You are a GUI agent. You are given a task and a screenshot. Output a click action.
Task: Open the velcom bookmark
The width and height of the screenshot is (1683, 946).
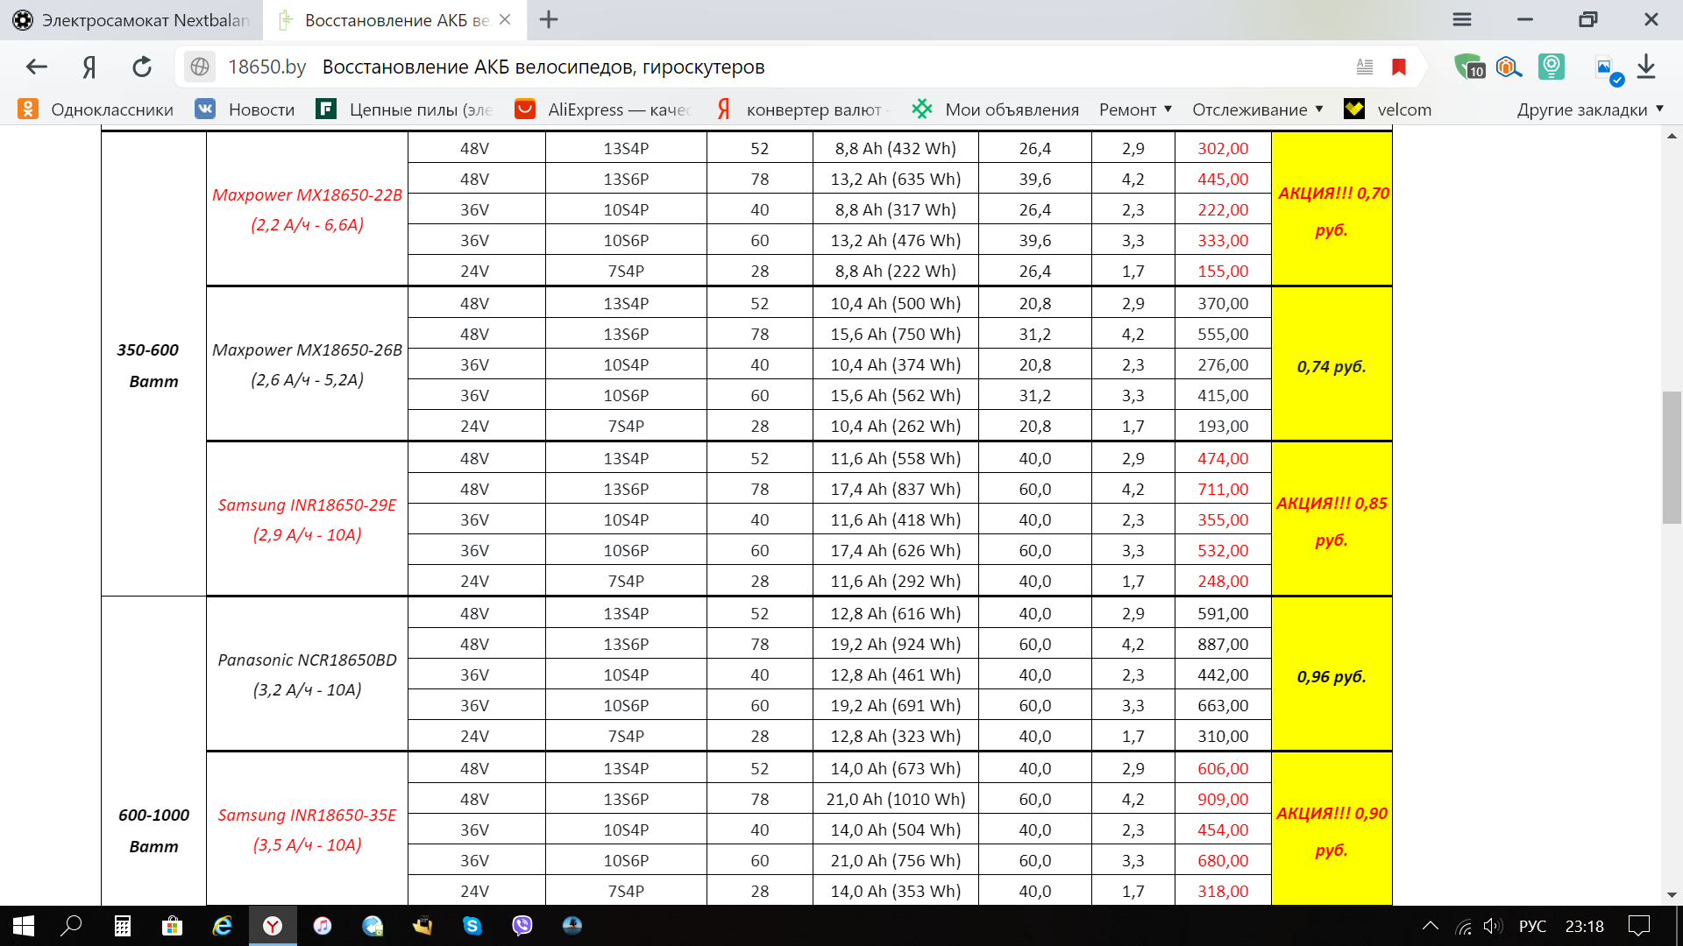tap(1388, 109)
